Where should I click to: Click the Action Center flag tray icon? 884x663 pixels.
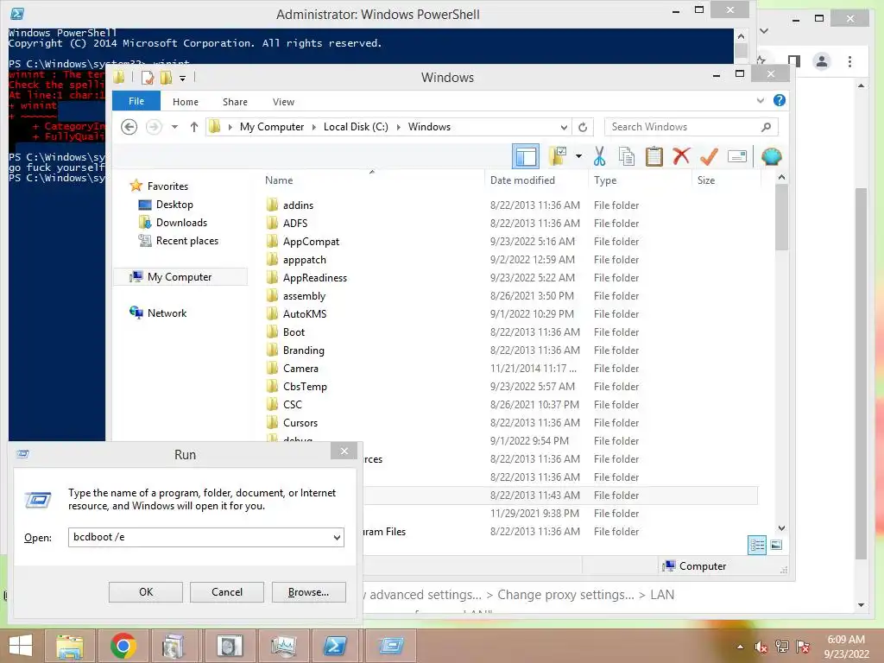(x=803, y=647)
